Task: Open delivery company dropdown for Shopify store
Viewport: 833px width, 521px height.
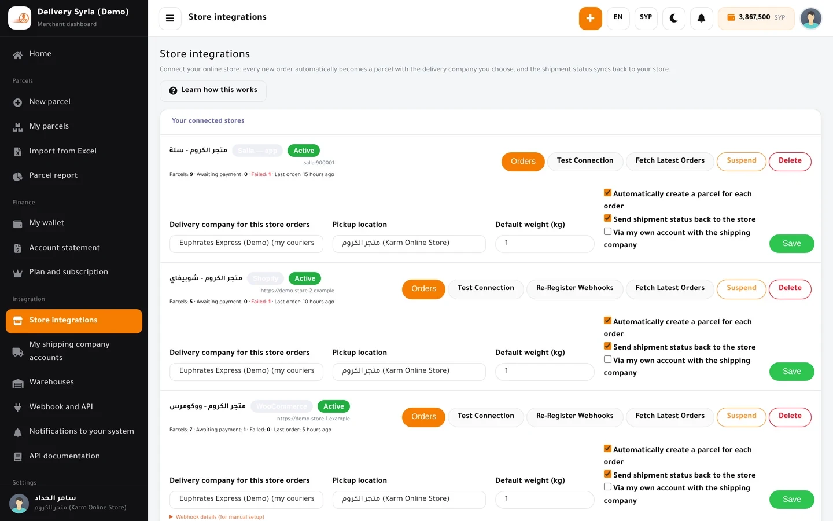Action: point(246,372)
